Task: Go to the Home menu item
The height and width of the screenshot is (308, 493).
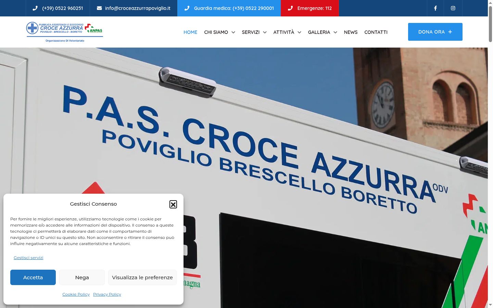Action: [190, 32]
